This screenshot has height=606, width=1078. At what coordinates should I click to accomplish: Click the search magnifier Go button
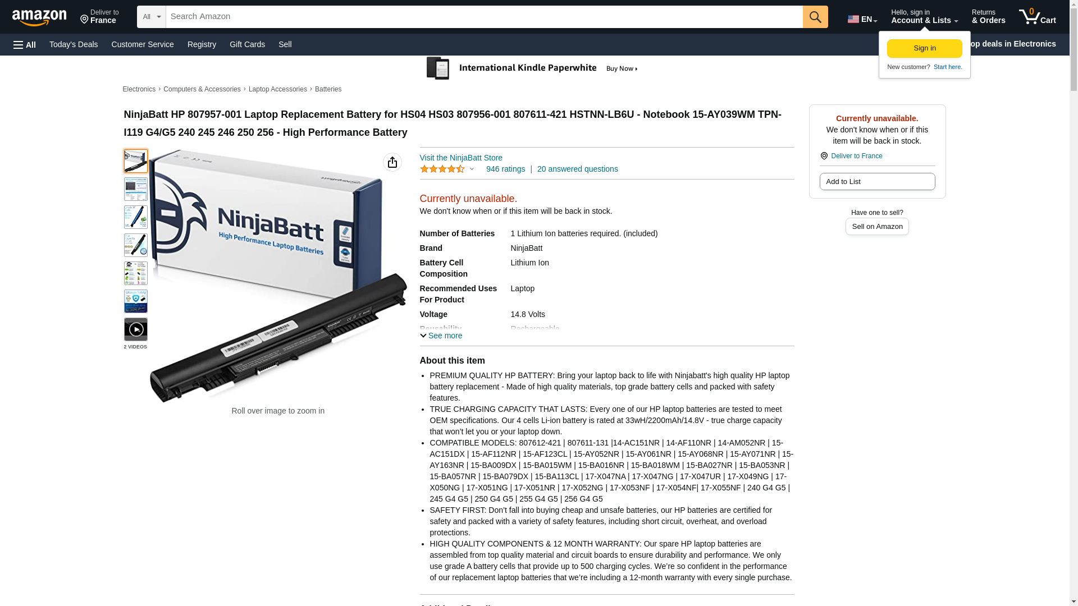tap(815, 17)
